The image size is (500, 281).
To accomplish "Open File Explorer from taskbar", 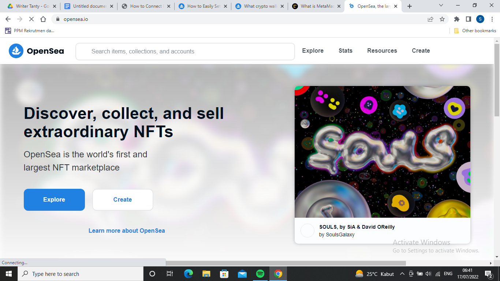I will click(206, 274).
